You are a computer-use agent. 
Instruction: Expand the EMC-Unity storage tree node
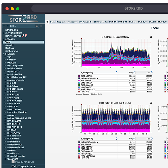[x=5, y=92]
